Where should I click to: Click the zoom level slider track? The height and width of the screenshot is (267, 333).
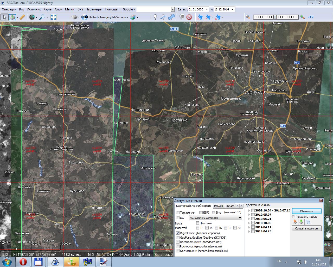point(276,17)
